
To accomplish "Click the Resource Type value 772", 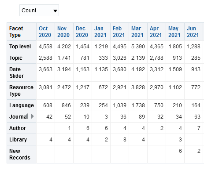I will (x=196, y=87).
